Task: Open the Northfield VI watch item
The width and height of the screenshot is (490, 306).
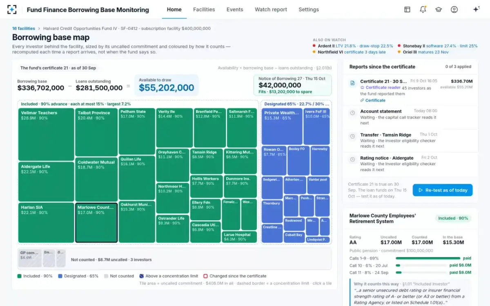Action: coord(349,52)
